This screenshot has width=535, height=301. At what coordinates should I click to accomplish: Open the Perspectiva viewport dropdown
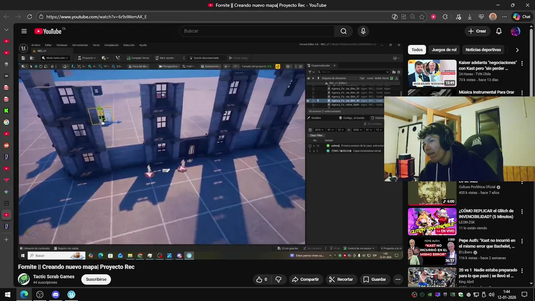(170, 66)
